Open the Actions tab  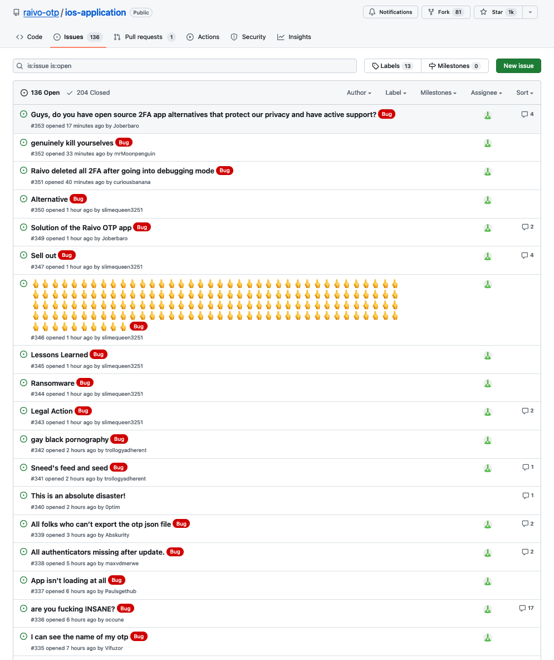(203, 37)
